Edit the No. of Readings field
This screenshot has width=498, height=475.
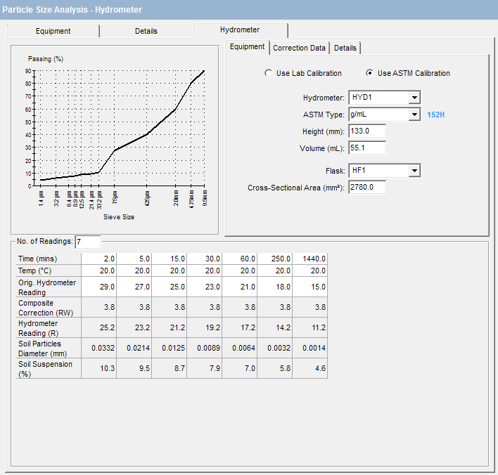pos(89,242)
